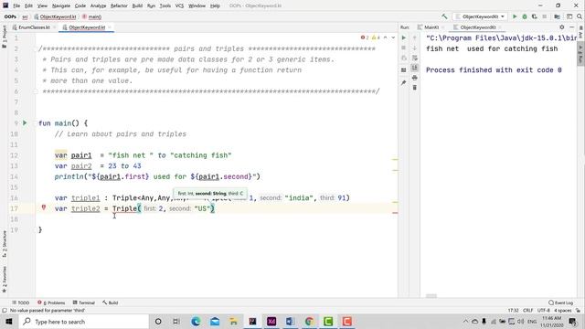Click the OOPs breadcrumb in navigation bar
Screen dimensions: 585x329
tap(10, 16)
